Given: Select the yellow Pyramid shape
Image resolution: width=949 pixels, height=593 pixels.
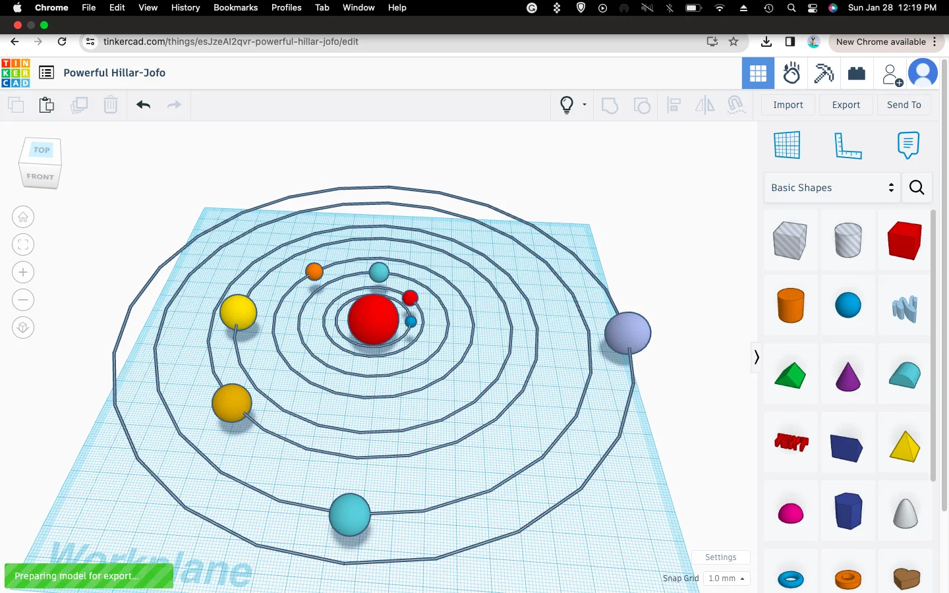Looking at the screenshot, I should 905,447.
